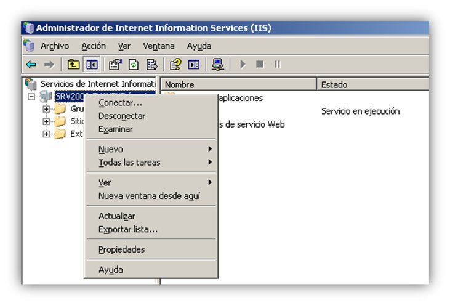Select the server computer icon in tree
Screen dimensions: 450x308
46,97
